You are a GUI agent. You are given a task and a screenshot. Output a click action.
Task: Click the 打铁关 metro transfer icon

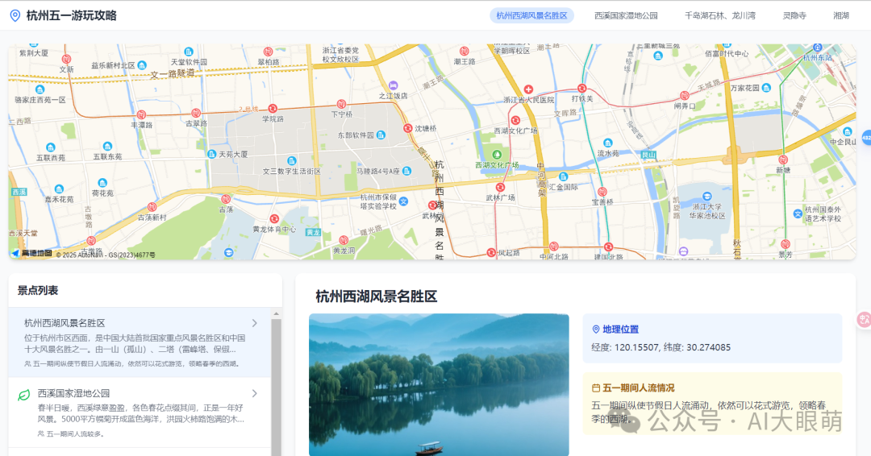pos(581,88)
